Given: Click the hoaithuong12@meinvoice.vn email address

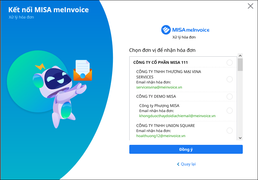Looking at the screenshot, I should point(161,136).
